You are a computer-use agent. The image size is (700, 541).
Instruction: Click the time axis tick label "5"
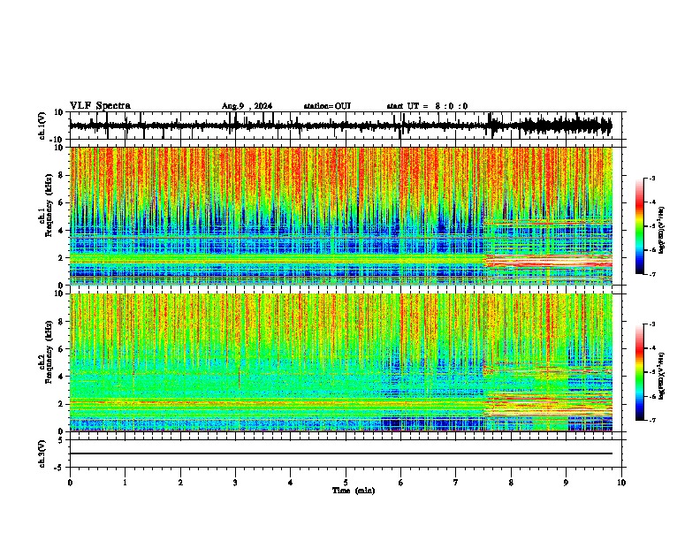click(x=346, y=483)
